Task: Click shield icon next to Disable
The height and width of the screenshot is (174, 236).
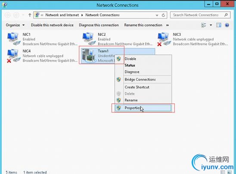Action: point(119,59)
